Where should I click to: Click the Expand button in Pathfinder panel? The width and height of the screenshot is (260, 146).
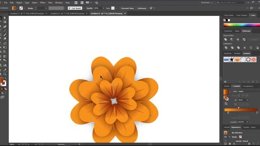[254, 40]
